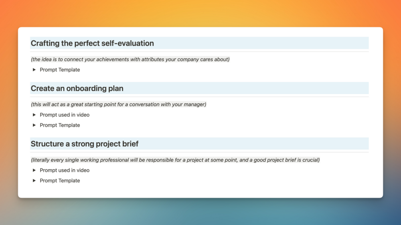Image resolution: width=401 pixels, height=225 pixels.
Task: Click the italic note about conversation with your manager
Action: click(119, 104)
